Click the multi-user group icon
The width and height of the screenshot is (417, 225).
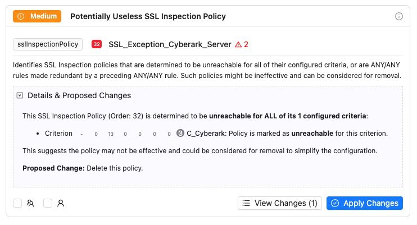30,203
